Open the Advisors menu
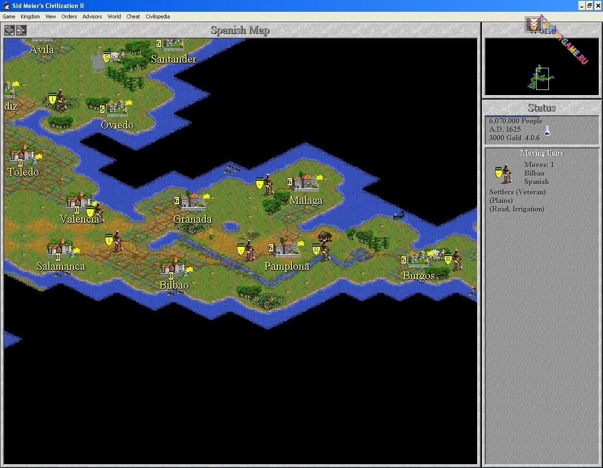Screen dimensions: 603x468 pos(92,16)
